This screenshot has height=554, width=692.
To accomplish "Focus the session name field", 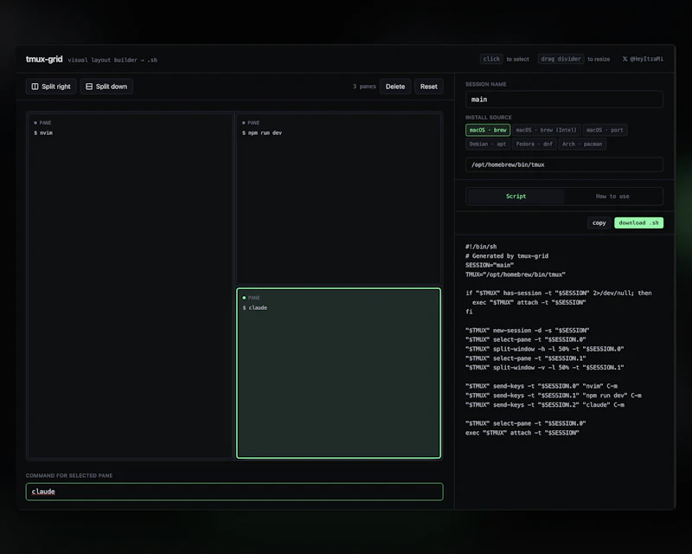I will (564, 100).
